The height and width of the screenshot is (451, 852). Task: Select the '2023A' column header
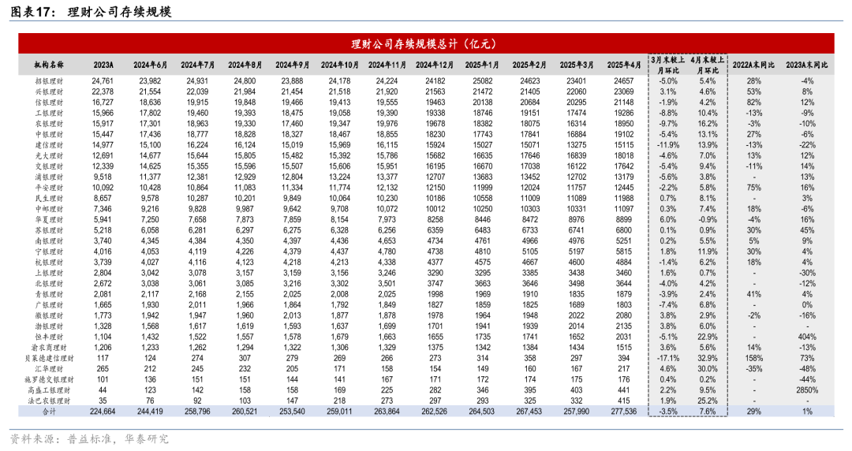pyautogui.click(x=103, y=65)
